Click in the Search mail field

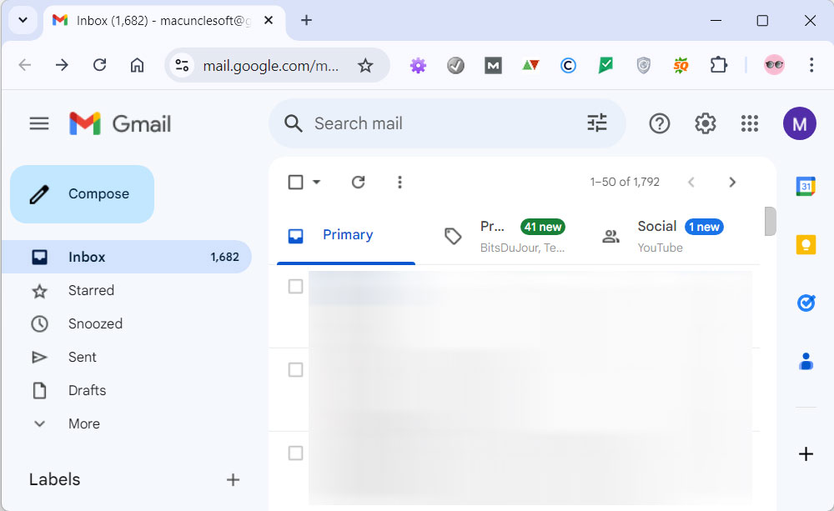point(434,123)
